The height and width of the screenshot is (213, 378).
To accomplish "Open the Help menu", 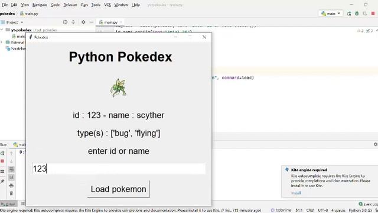I will click(x=136, y=5).
